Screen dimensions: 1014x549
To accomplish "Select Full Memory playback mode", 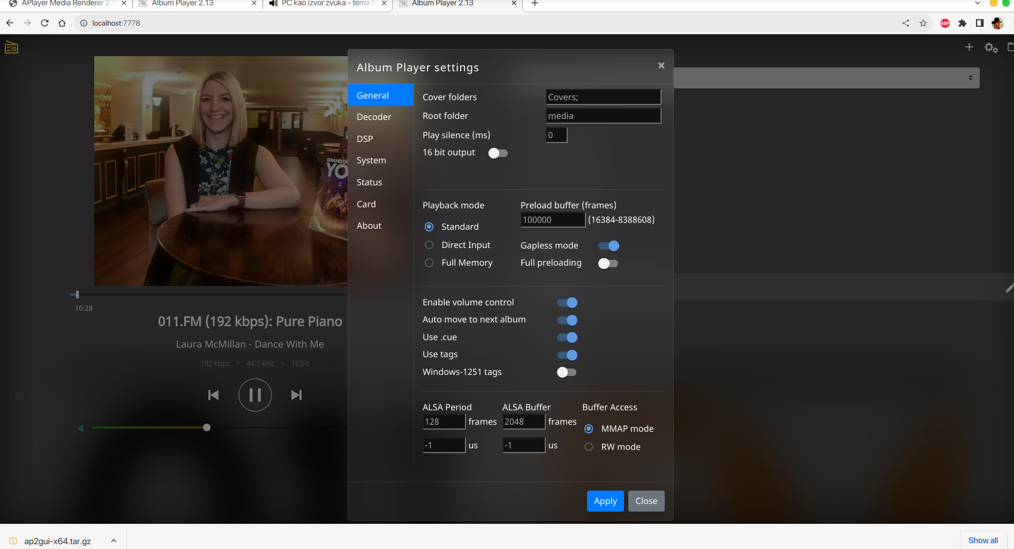I will tap(429, 263).
